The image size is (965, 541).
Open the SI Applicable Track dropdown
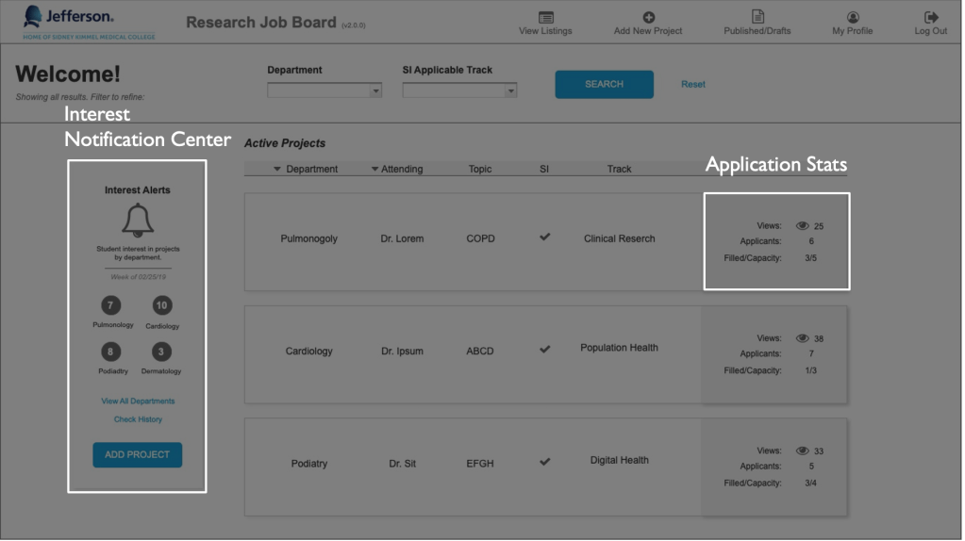pos(459,91)
